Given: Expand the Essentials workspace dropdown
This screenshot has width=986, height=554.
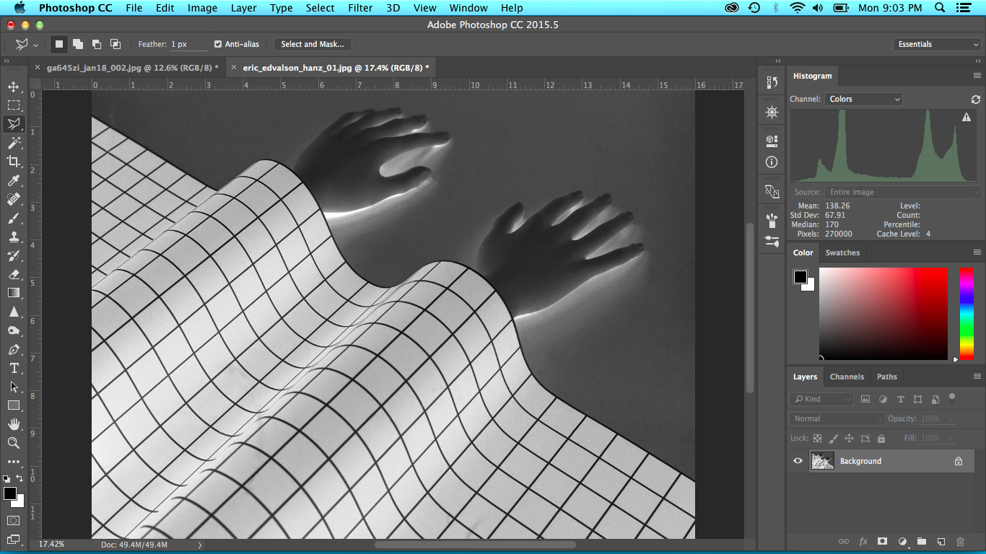Looking at the screenshot, I should (936, 44).
